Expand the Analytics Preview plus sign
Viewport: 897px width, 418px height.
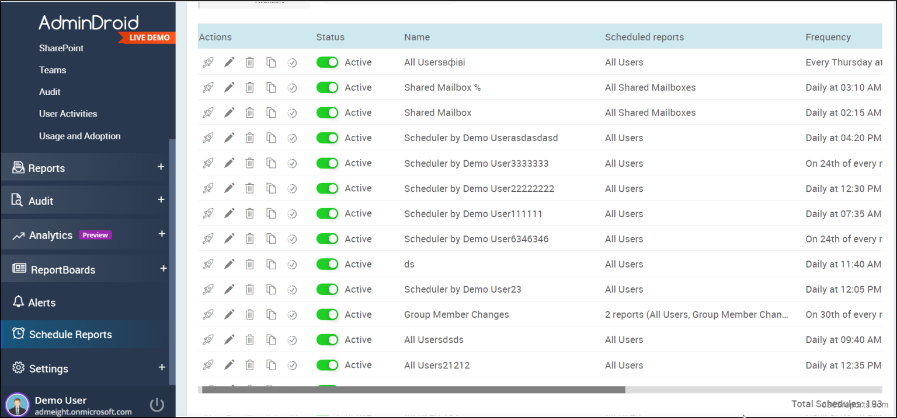(162, 234)
